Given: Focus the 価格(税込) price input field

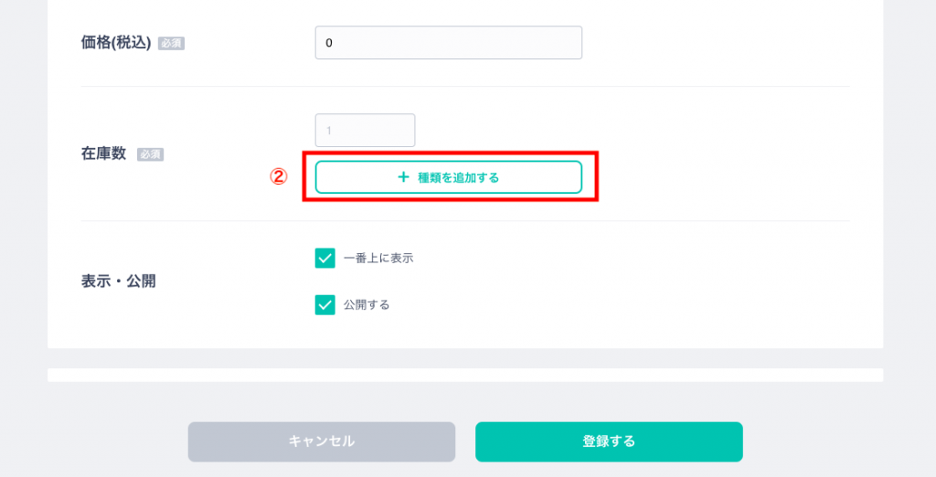Looking at the screenshot, I should click(x=448, y=43).
